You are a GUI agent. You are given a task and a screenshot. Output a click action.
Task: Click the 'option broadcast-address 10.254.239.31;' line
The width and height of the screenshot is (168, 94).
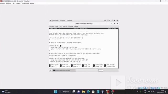[66, 62]
